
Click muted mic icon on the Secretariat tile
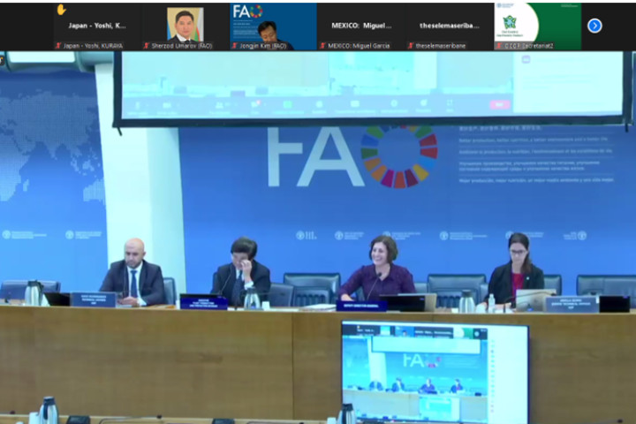click(499, 46)
